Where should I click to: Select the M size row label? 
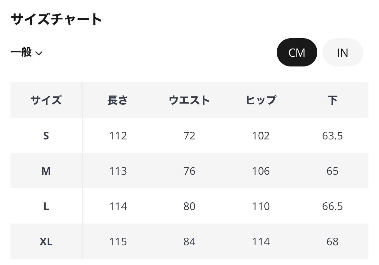pos(46,171)
